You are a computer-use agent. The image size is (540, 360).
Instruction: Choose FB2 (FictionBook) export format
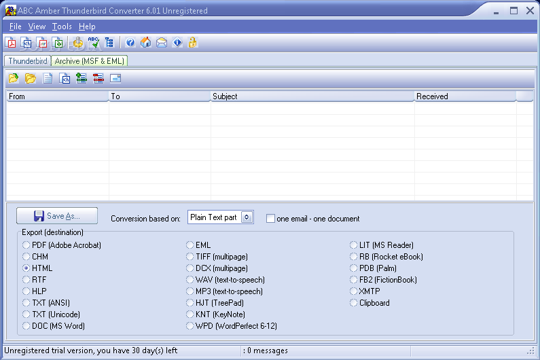[x=383, y=280]
